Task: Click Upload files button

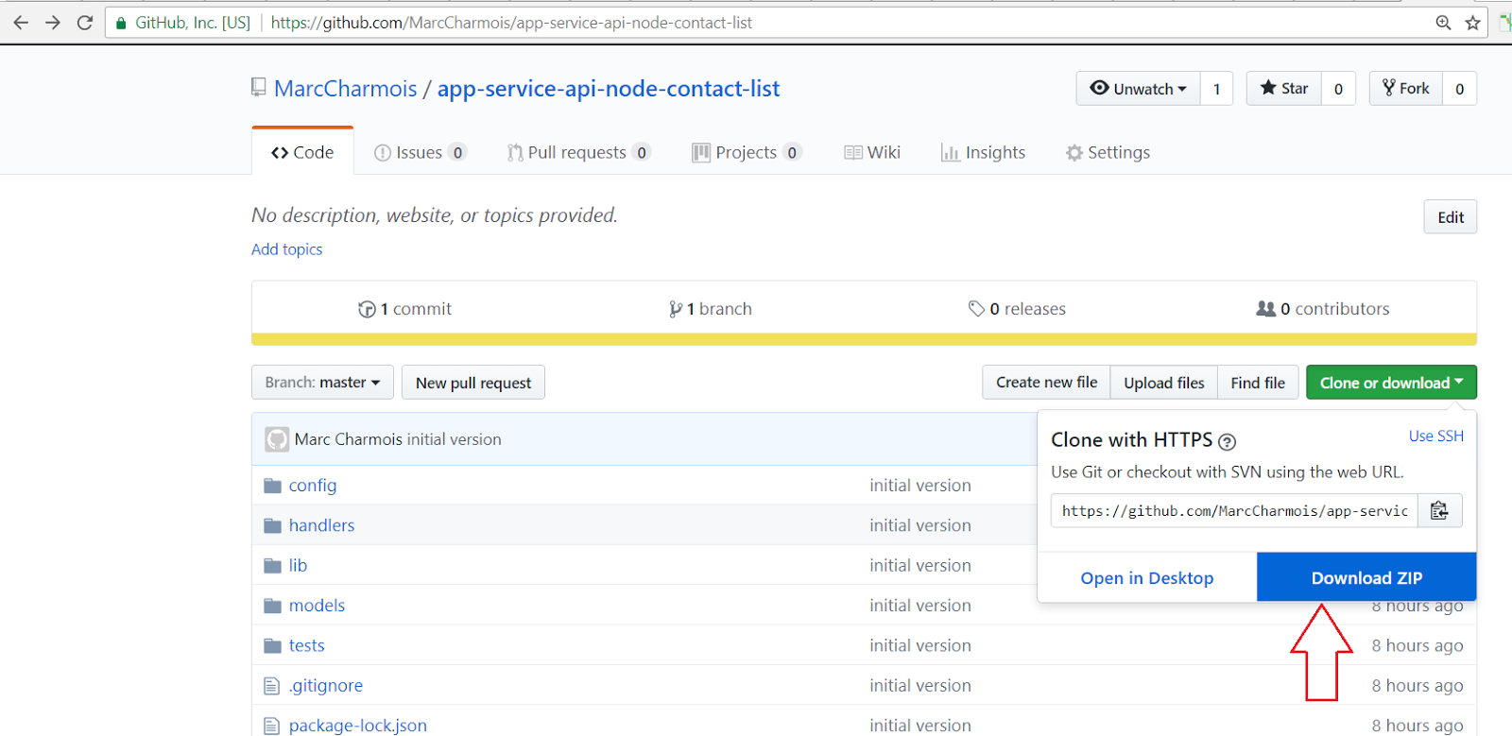Action: click(x=1164, y=383)
